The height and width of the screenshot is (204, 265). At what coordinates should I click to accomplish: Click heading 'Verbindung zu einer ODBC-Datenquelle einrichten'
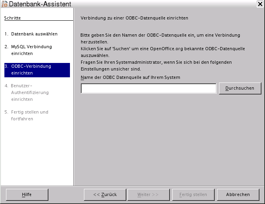pos(134,18)
